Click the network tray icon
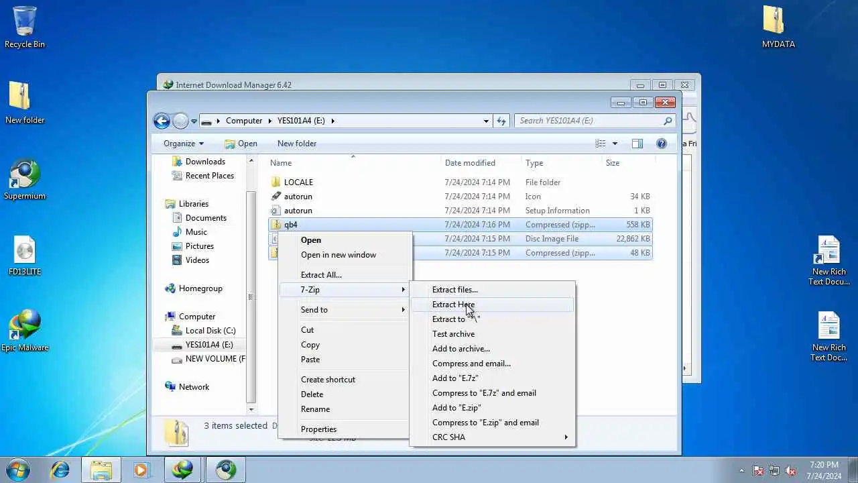This screenshot has height=483, width=858. click(x=774, y=470)
